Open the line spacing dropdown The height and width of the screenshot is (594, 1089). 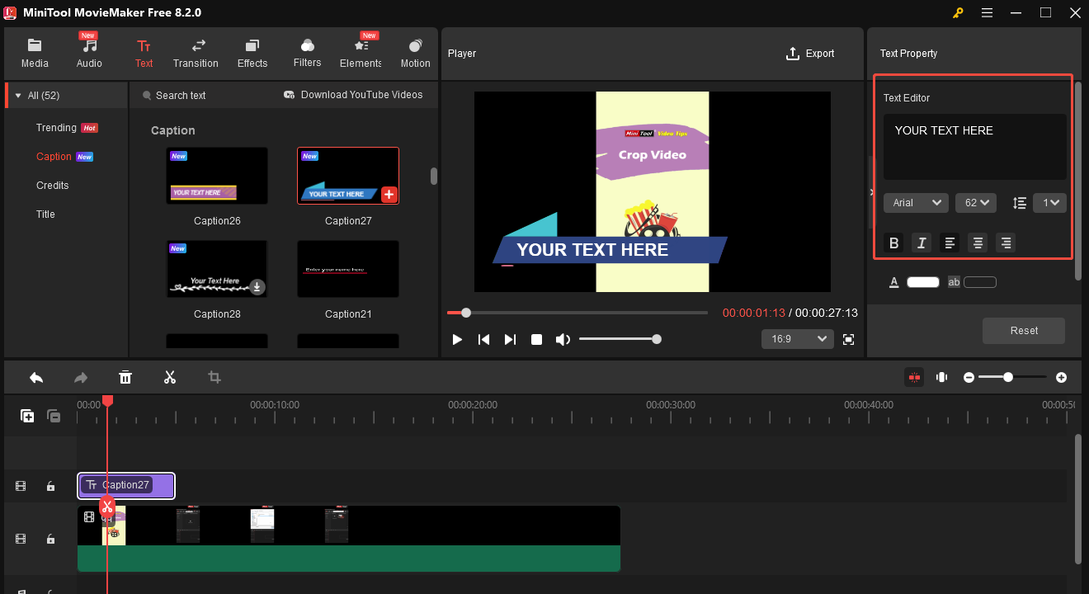tap(1049, 203)
